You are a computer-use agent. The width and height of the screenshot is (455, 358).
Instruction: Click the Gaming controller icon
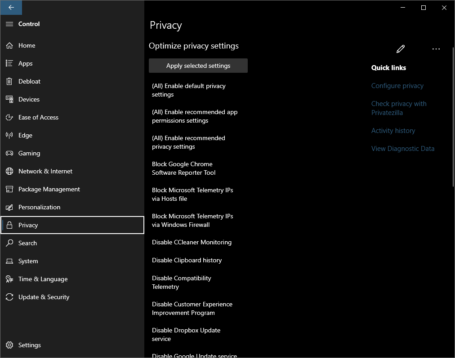(x=9, y=153)
